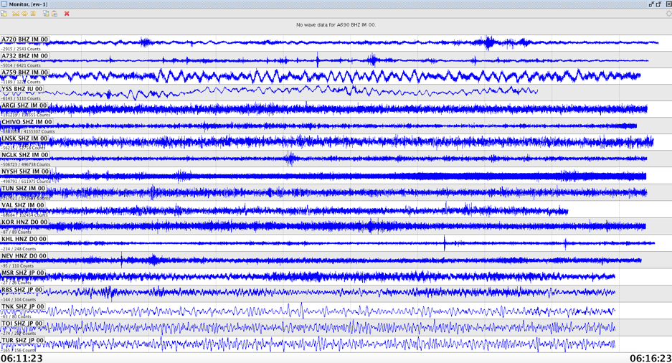Viewport: 672px width, 363px height.
Task: Click the compress time axis arrows icon
Action: [x=16, y=14]
